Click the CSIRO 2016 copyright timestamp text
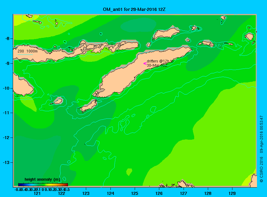 261,149
